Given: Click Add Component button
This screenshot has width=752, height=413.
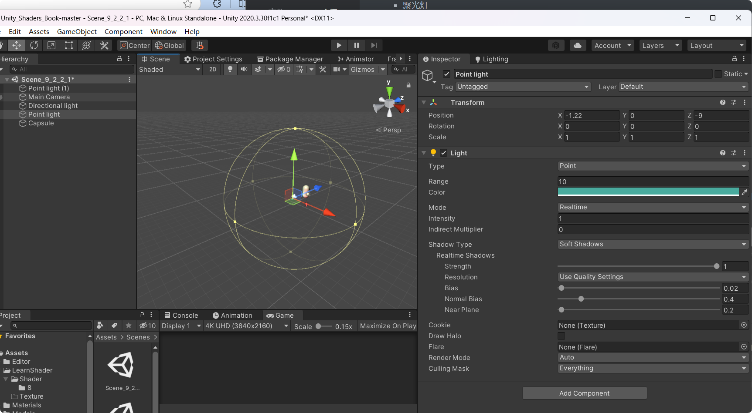Looking at the screenshot, I should 585,393.
